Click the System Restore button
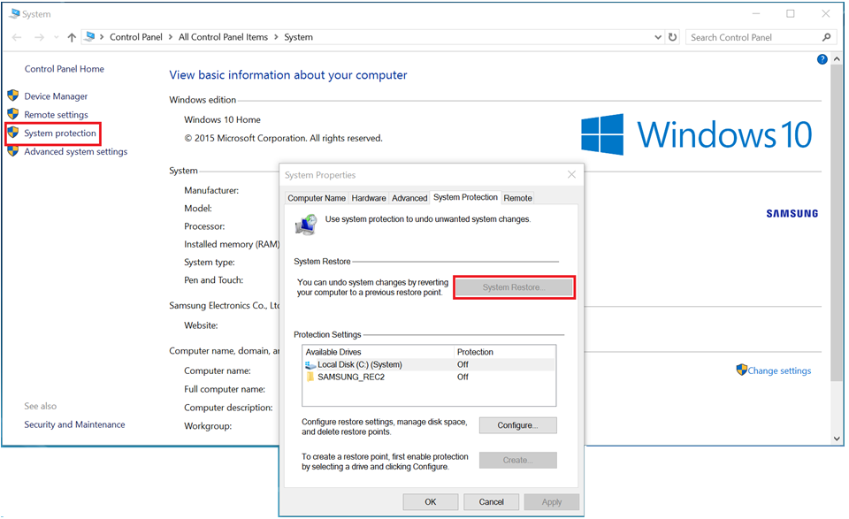This screenshot has height=519, width=849. point(514,287)
